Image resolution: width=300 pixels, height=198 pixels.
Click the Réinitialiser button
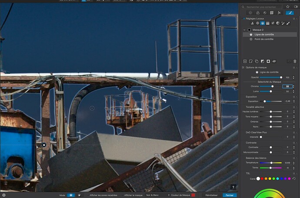pos(211,195)
